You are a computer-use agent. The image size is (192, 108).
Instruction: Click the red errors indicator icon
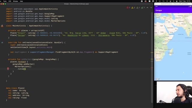click(x=127, y=7)
